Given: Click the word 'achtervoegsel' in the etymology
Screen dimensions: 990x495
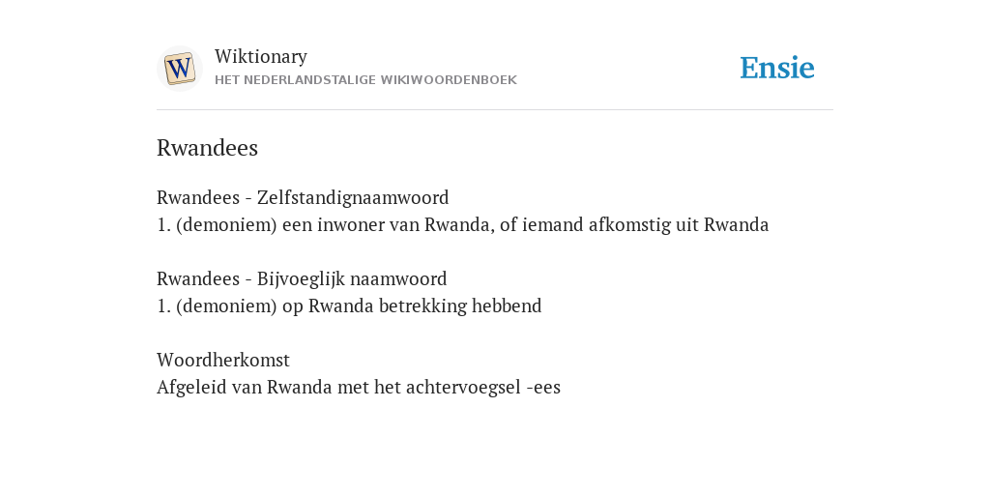Looking at the screenshot, I should (463, 387).
